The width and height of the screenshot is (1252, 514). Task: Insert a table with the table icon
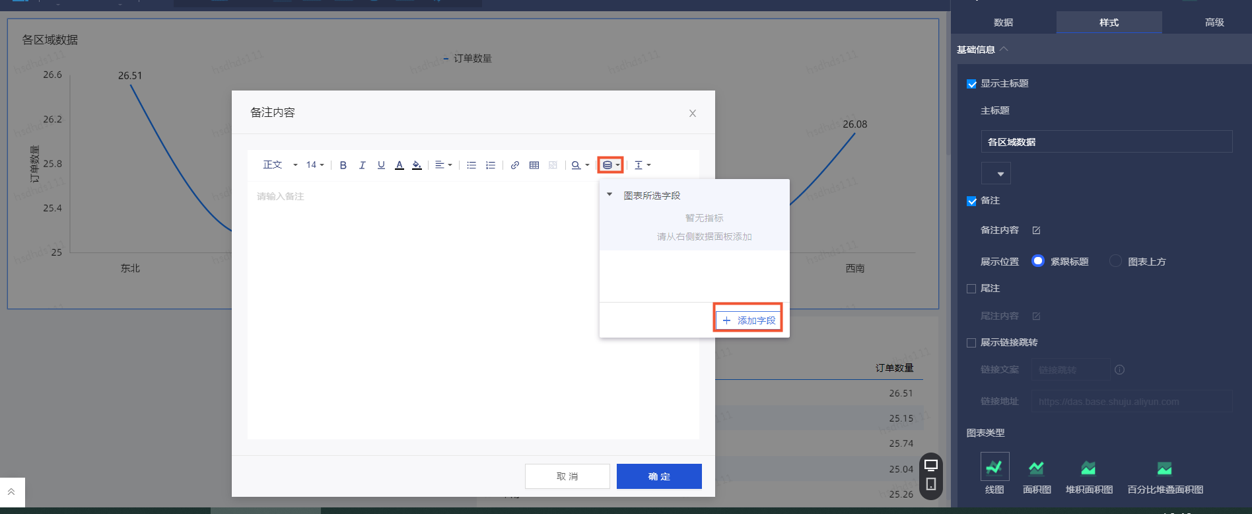pyautogui.click(x=534, y=165)
